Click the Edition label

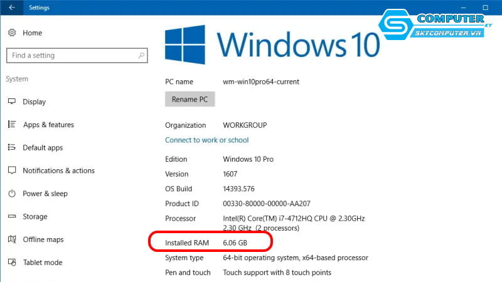pyautogui.click(x=176, y=159)
